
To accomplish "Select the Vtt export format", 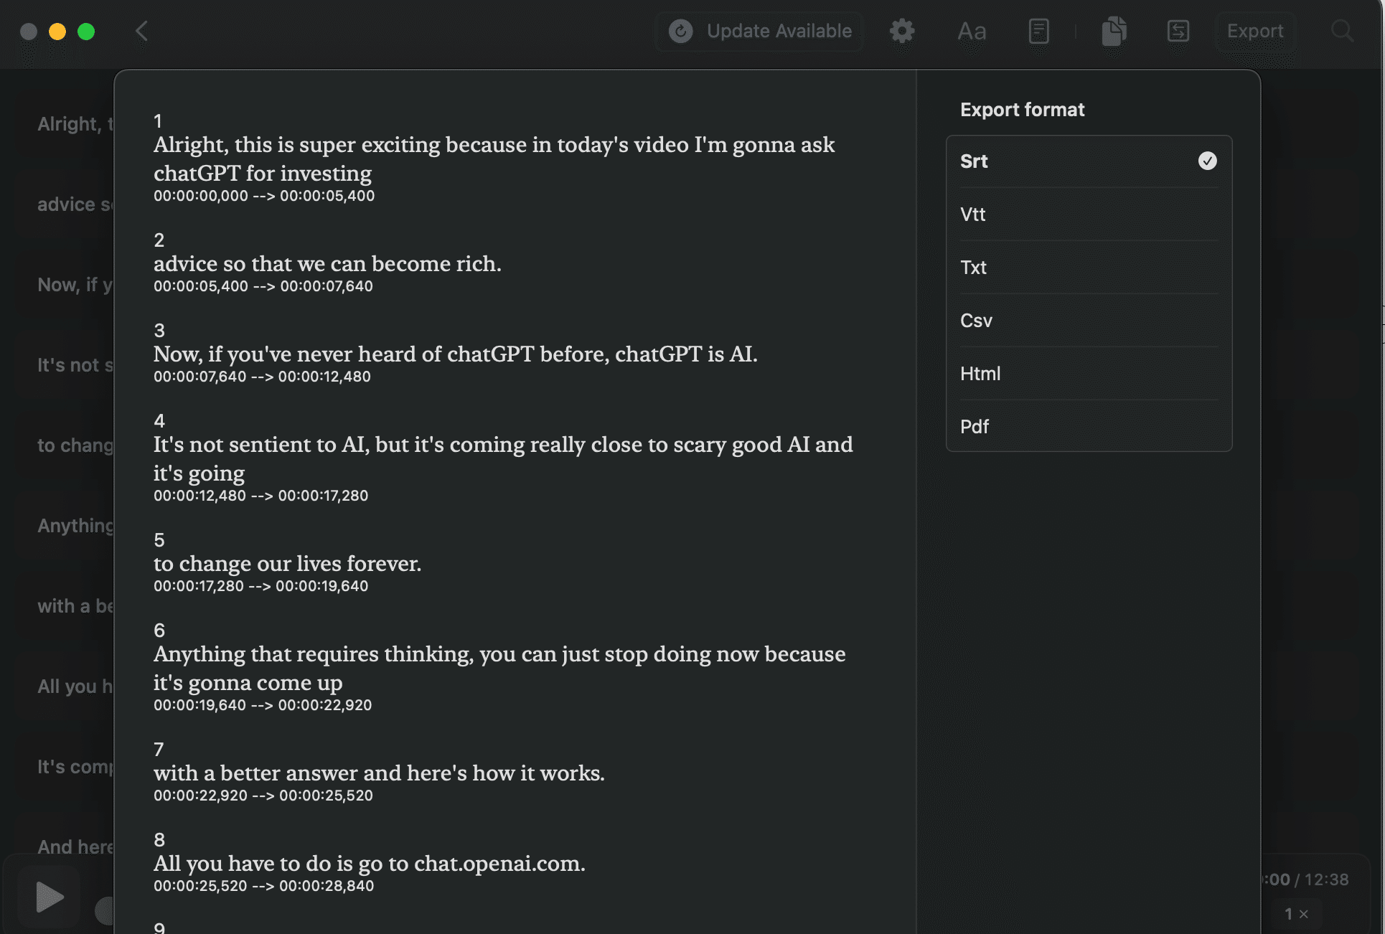I will (x=1089, y=214).
